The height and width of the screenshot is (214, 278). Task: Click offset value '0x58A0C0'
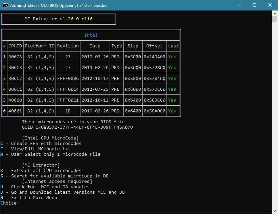[x=155, y=111]
